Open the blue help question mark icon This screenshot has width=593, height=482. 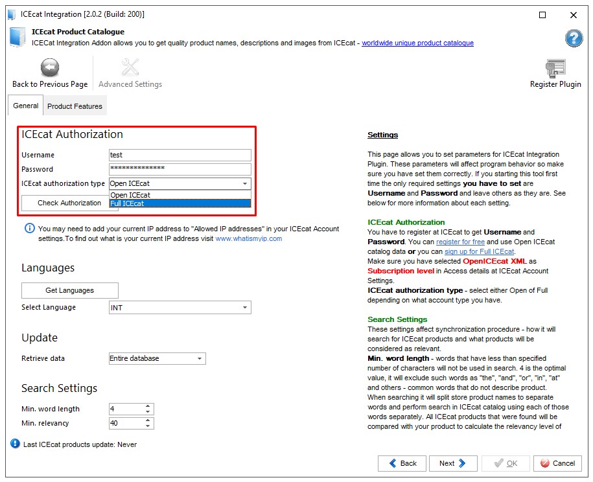pos(574,38)
